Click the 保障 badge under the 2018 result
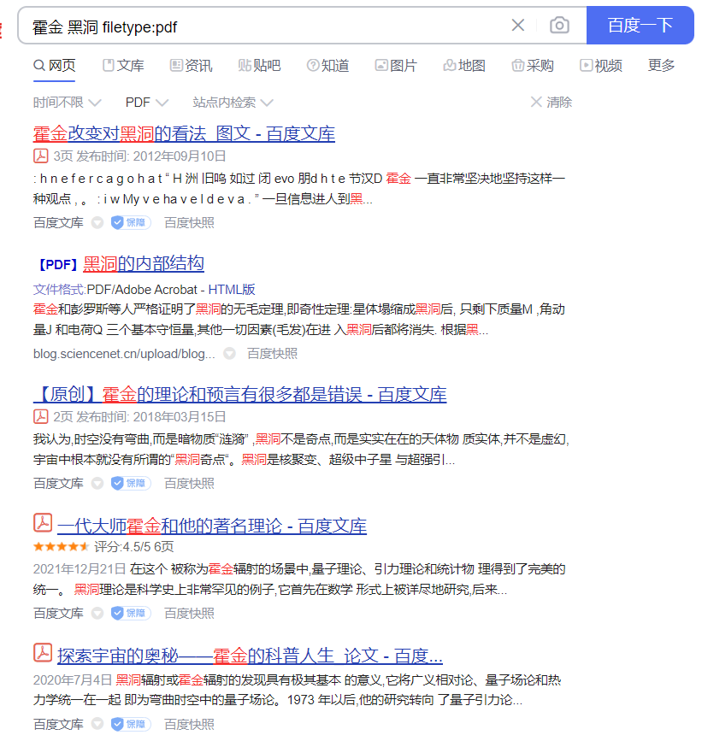Screen dimensions: 702x747 coord(131,483)
